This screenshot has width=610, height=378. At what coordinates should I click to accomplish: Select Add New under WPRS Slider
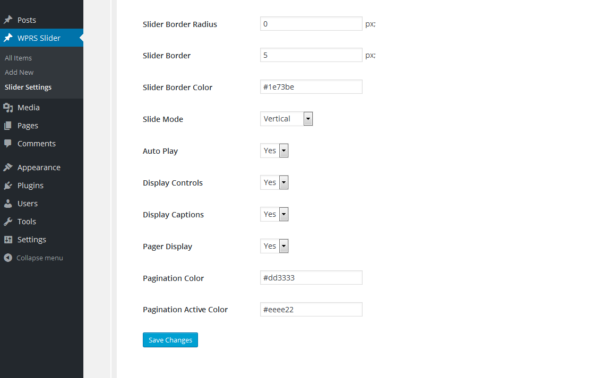(19, 72)
